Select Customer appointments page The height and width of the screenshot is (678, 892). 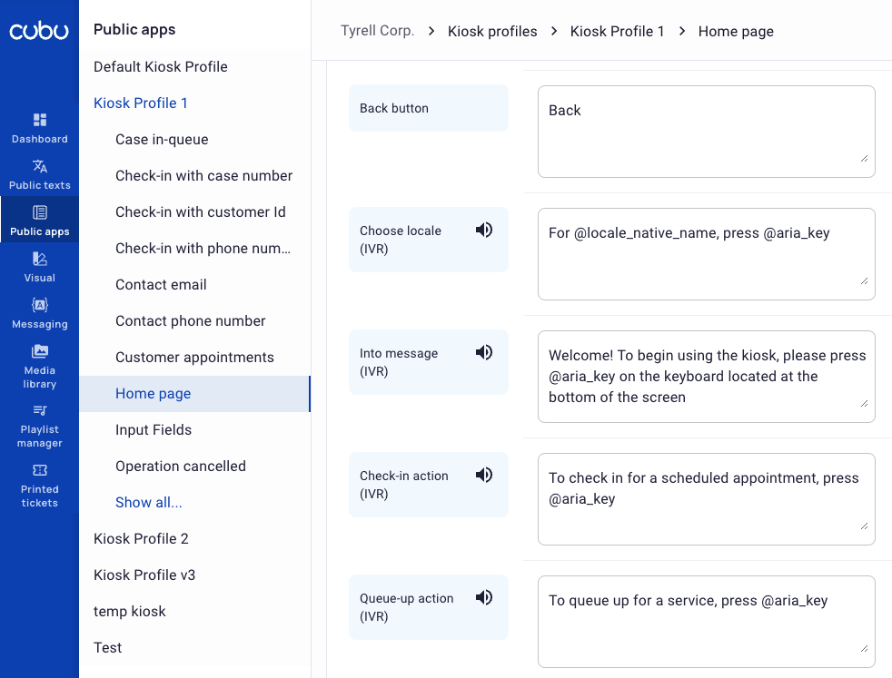point(194,358)
